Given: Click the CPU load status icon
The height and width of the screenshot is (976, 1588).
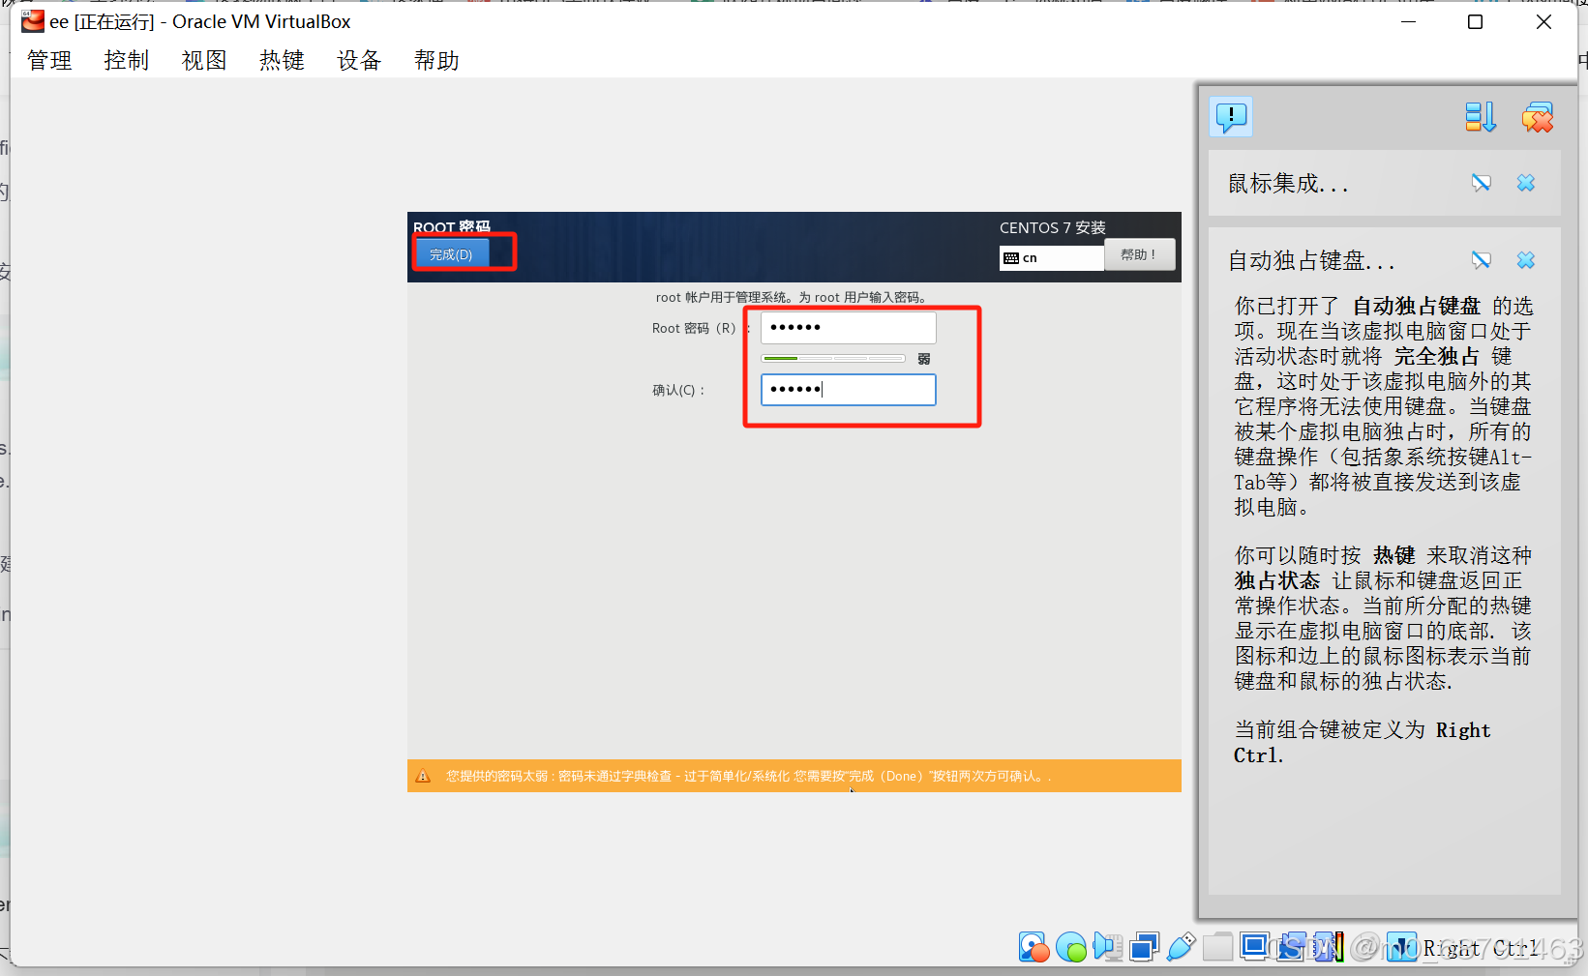Looking at the screenshot, I should click(1329, 946).
